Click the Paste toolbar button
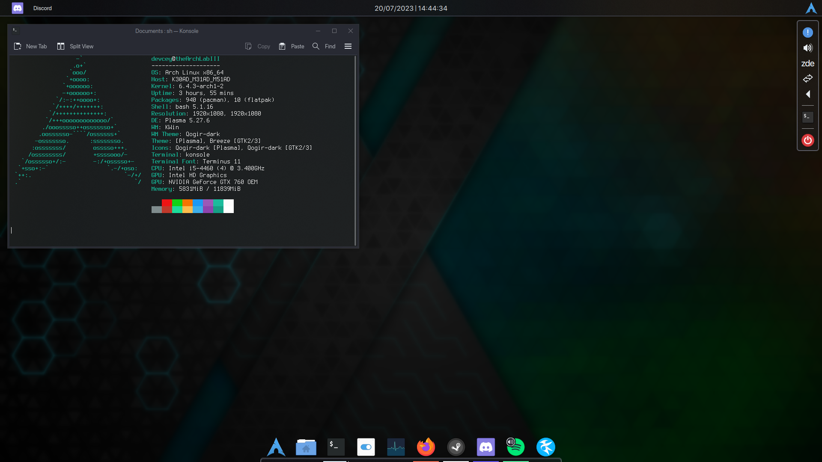The width and height of the screenshot is (822, 462). coord(292,46)
